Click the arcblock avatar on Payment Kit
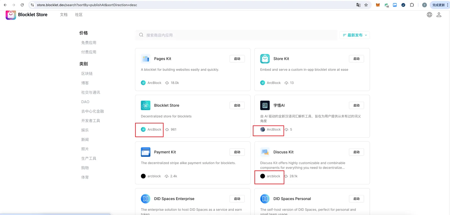The height and width of the screenshot is (215, 450). click(x=143, y=176)
